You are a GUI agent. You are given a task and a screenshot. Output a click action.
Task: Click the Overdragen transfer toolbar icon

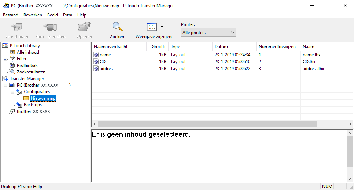tap(17, 27)
